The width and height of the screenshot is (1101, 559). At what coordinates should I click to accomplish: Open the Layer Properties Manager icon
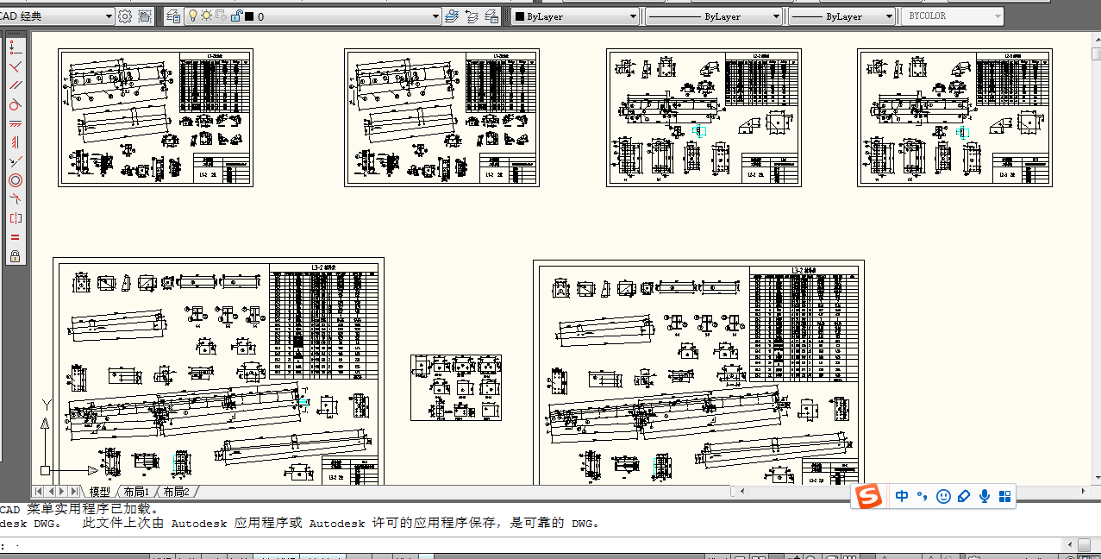tap(172, 16)
